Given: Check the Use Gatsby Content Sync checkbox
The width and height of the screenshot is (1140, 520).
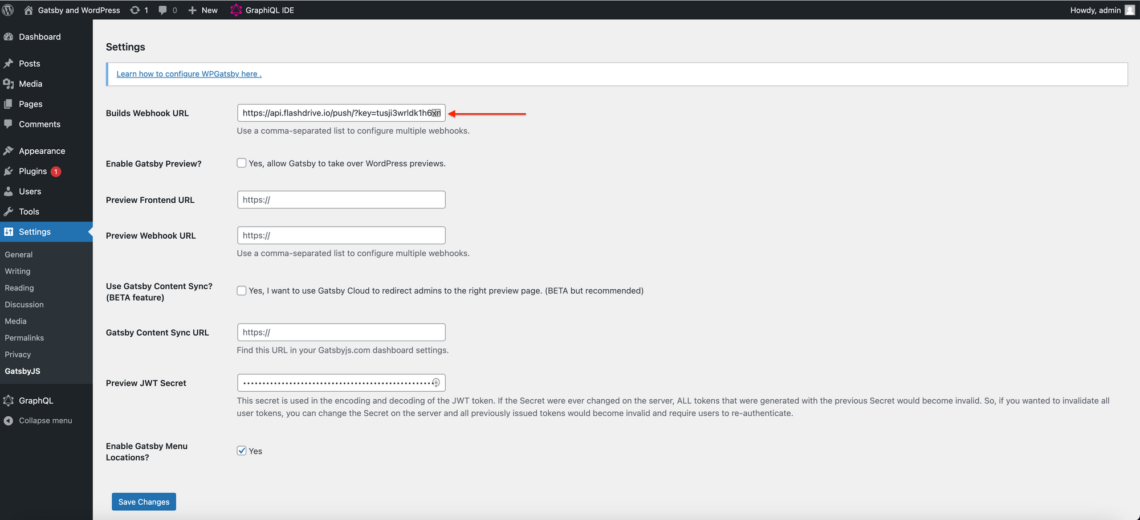Looking at the screenshot, I should [x=242, y=290].
